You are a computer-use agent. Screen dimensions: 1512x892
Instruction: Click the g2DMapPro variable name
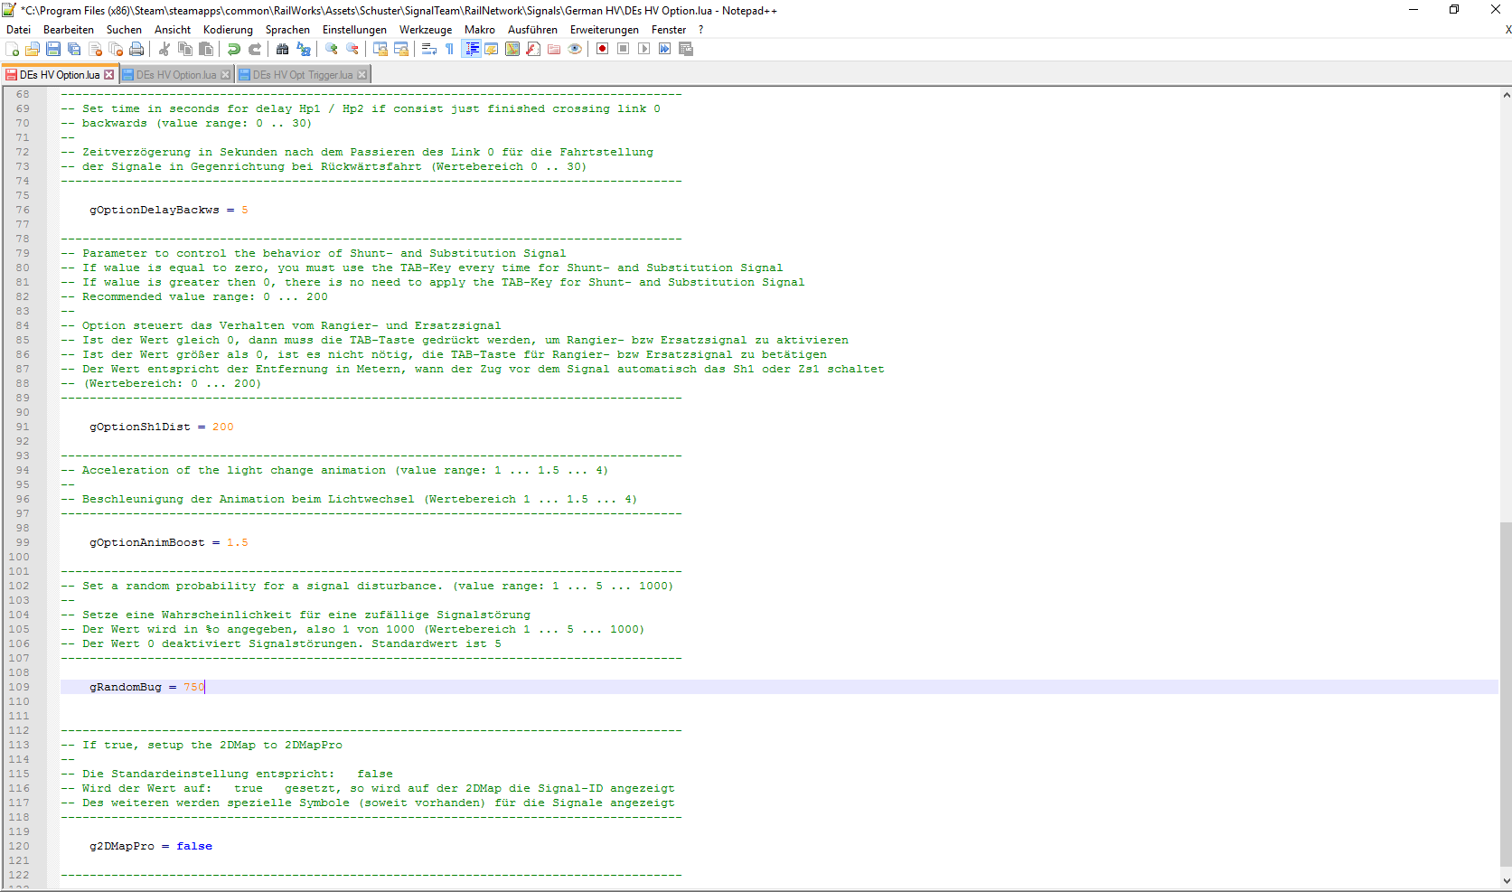click(x=122, y=846)
